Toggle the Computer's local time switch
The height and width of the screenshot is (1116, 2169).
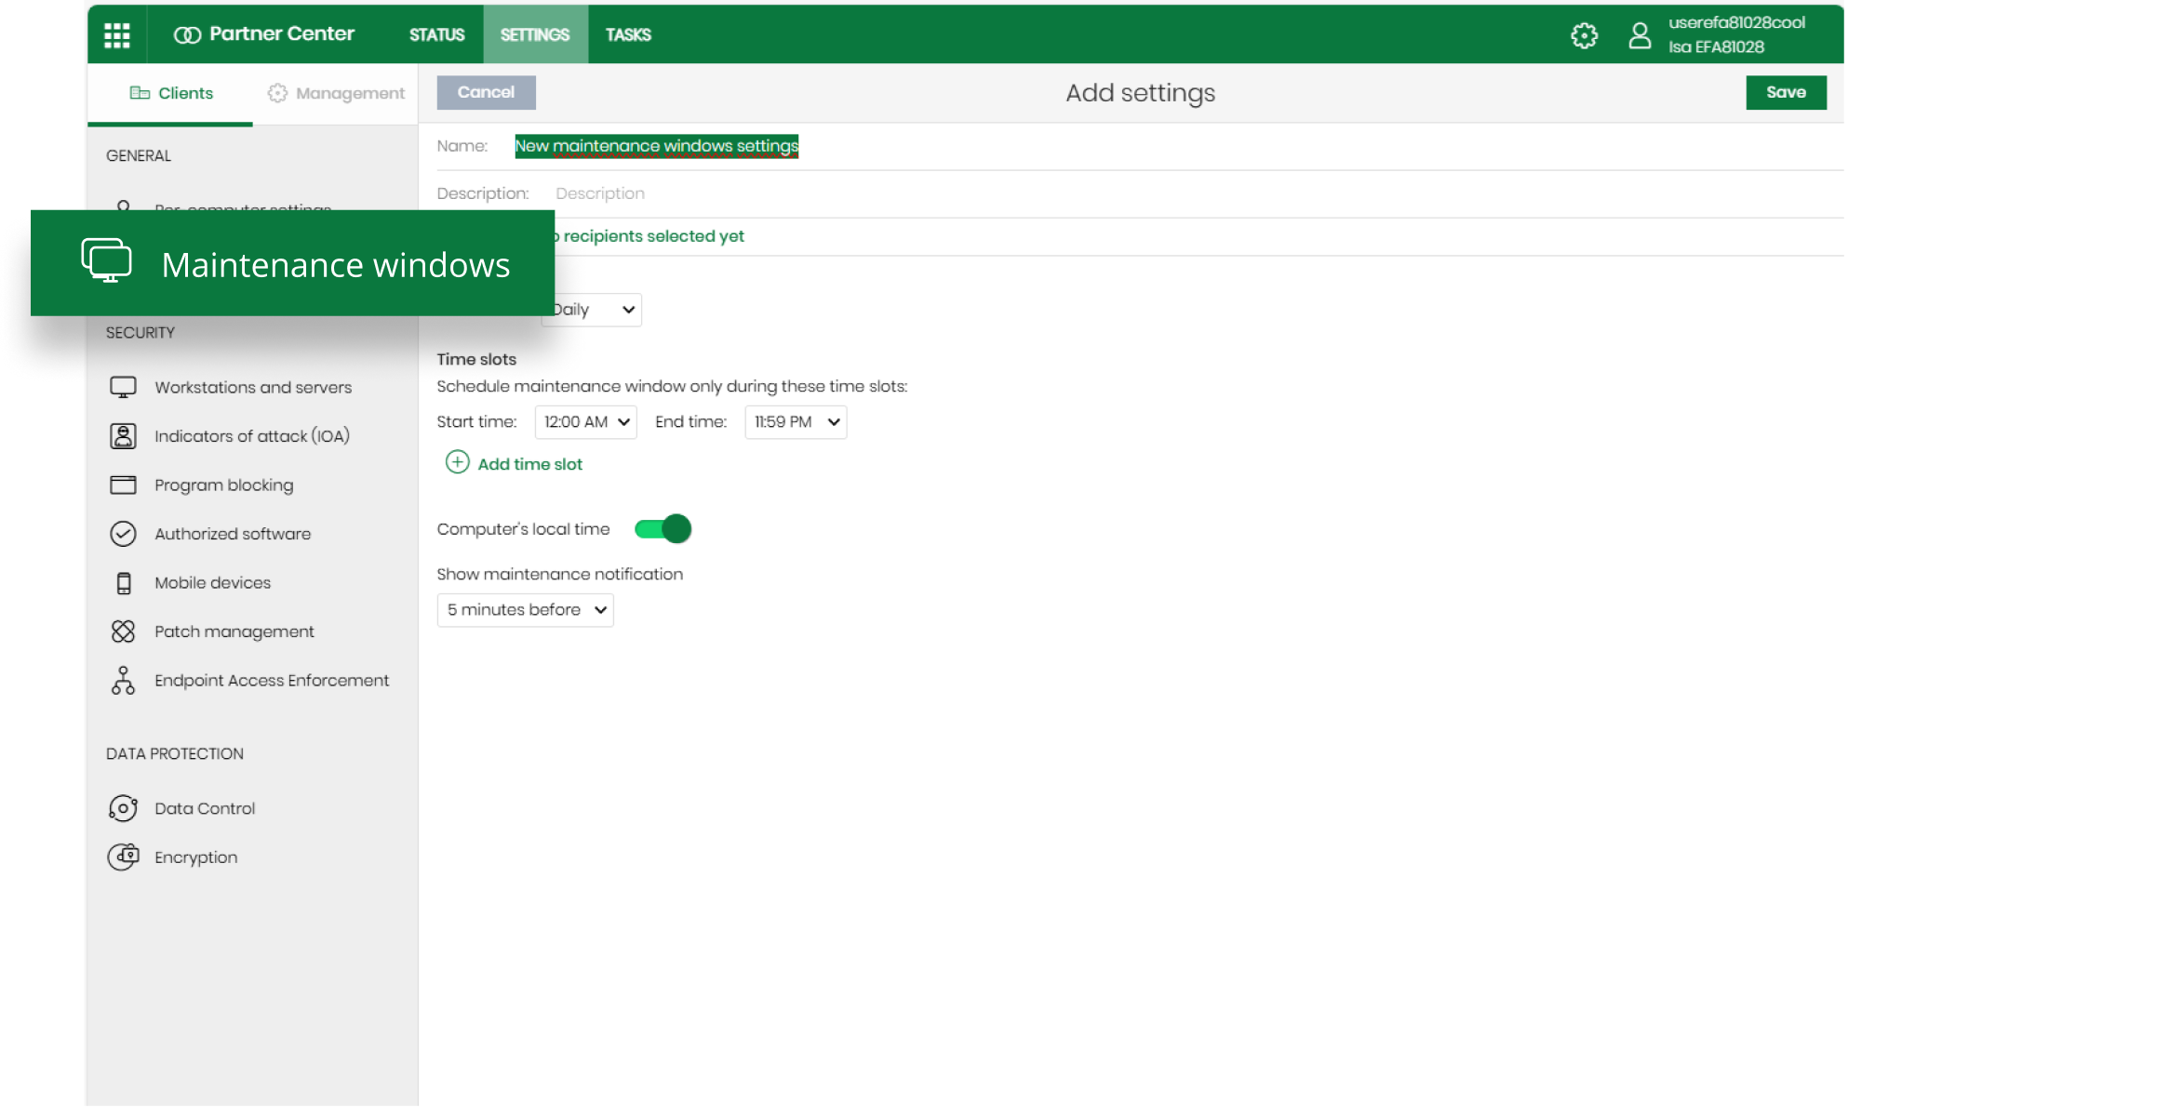(663, 529)
